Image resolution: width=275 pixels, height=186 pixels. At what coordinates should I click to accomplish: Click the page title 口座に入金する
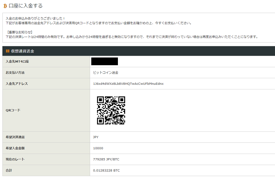[25, 6]
